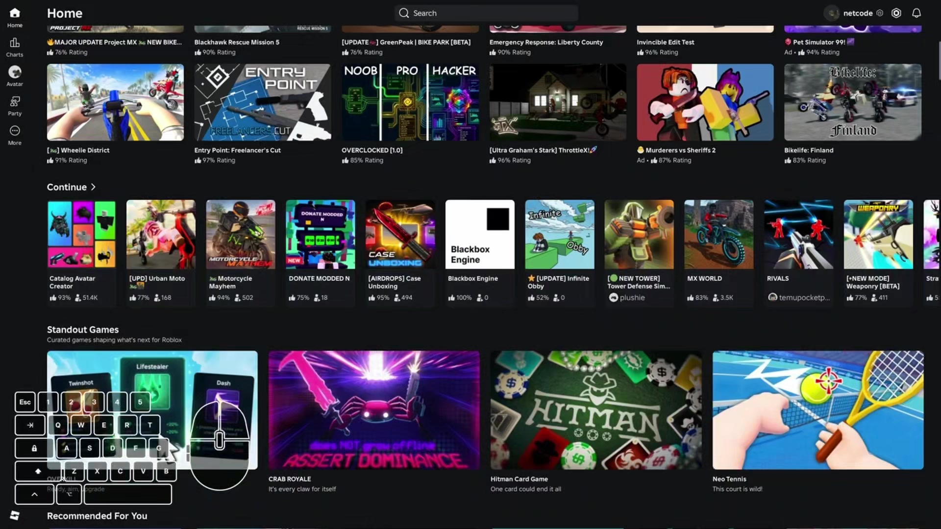941x529 pixels.
Task: Open OVERCLOCKED [1.0] game thumbnail
Action: (410, 102)
